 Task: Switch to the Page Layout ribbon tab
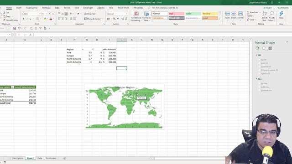[31, 8]
